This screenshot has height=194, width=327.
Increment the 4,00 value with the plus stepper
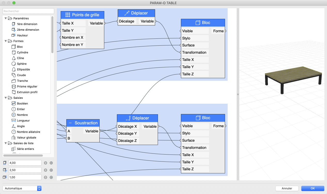click(x=51, y=163)
